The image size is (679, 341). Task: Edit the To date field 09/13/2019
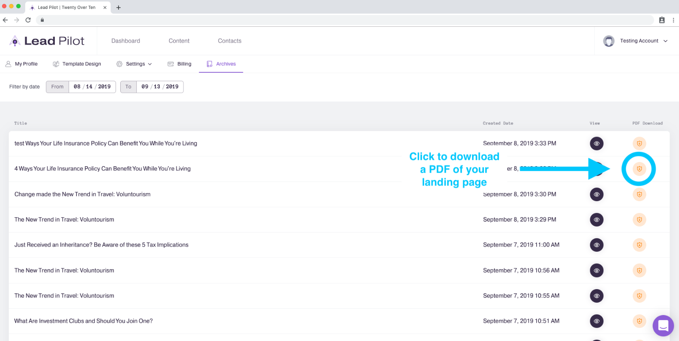point(160,87)
